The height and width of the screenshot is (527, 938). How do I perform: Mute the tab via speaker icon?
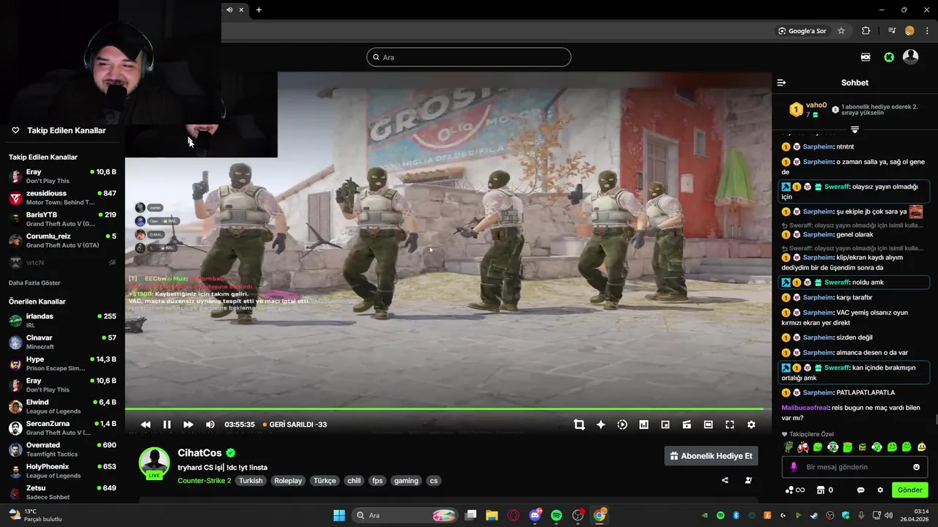click(x=229, y=10)
